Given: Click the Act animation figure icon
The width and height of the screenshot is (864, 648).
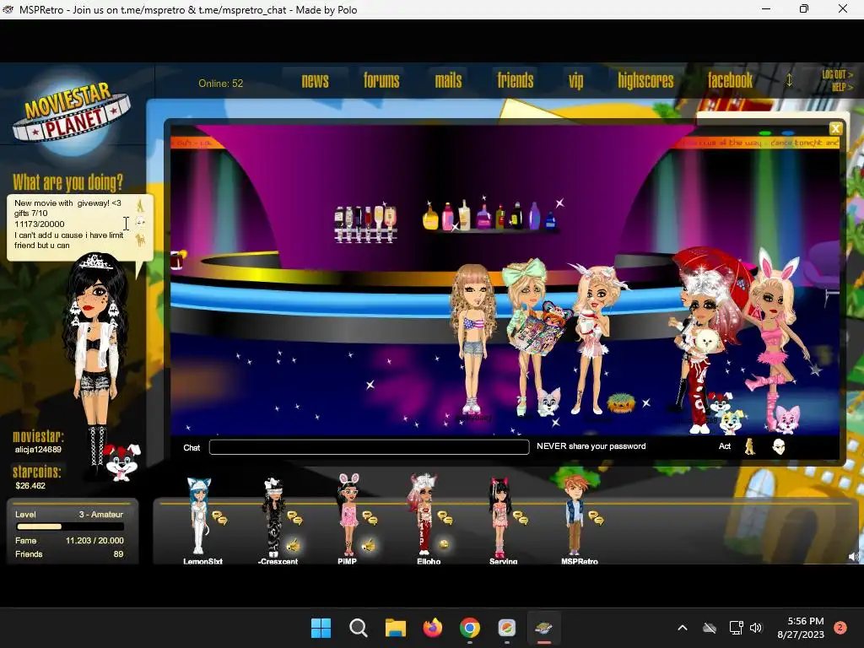Looking at the screenshot, I should coord(750,446).
